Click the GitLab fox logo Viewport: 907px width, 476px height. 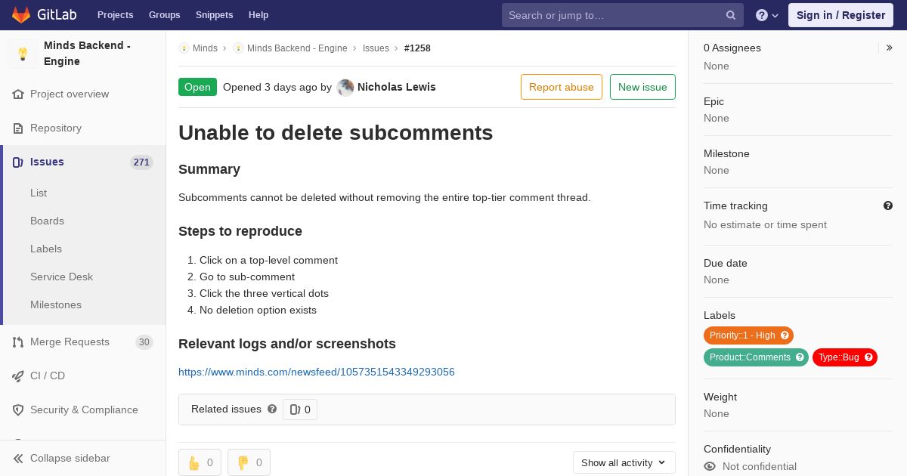(21, 14)
